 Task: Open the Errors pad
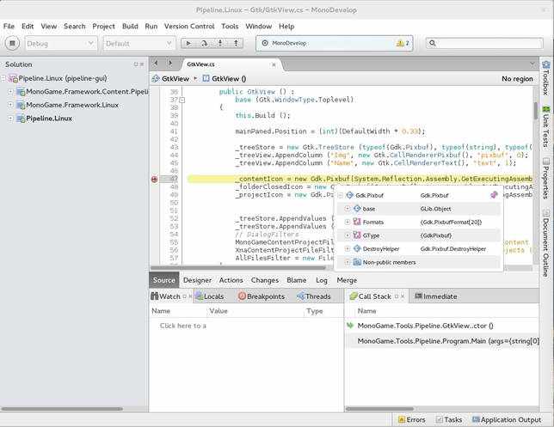411,419
